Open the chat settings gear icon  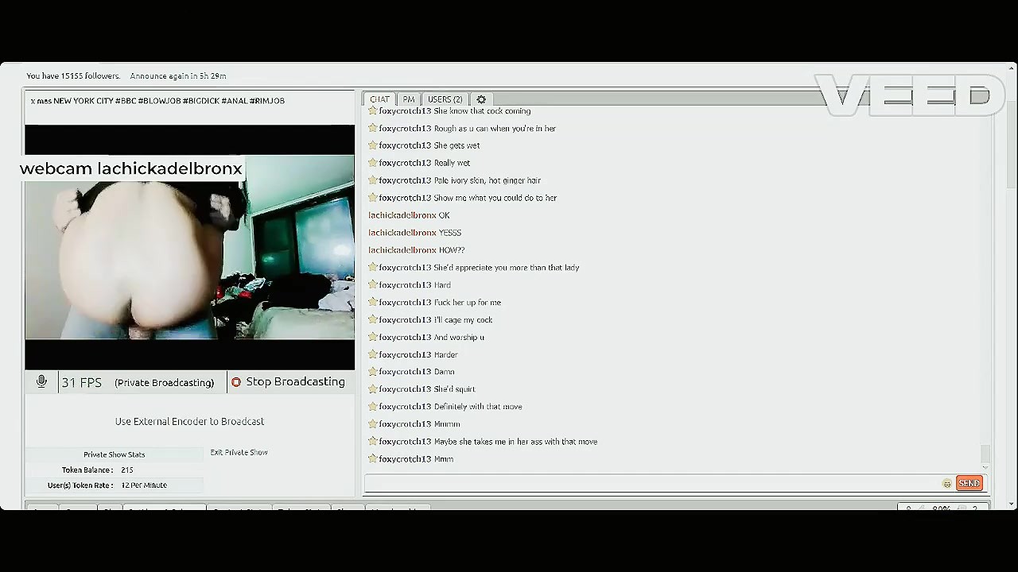point(481,99)
